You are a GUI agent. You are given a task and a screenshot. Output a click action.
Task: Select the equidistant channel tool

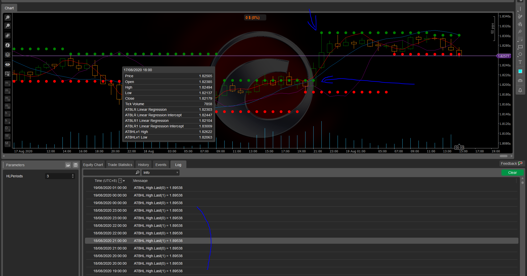(520, 24)
